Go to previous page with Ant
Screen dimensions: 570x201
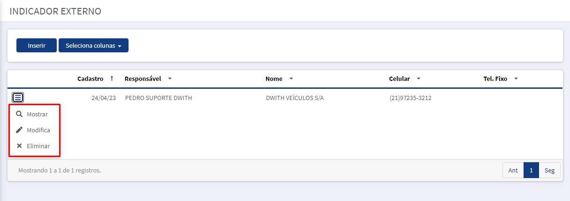513,171
